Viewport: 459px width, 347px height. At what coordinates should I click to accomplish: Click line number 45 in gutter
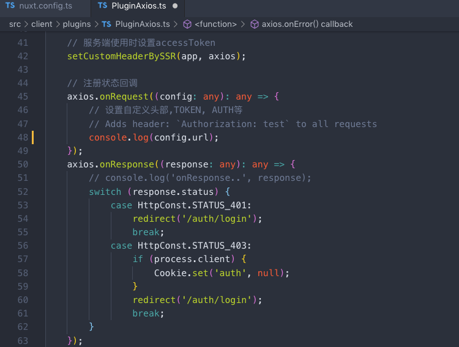pyautogui.click(x=23, y=97)
